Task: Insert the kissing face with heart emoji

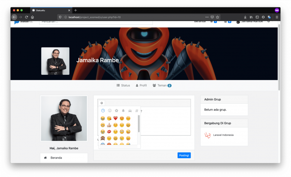Action: point(109,118)
